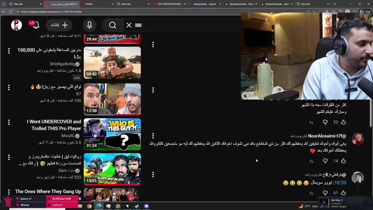Open the 29:44 video thumbnail
The height and width of the screenshot is (210, 373).
[112, 39]
